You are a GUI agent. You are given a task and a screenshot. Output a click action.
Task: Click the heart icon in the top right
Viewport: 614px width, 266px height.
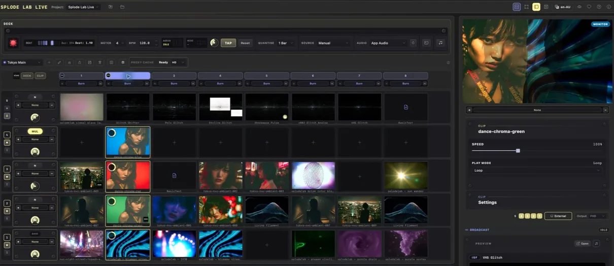click(x=589, y=7)
